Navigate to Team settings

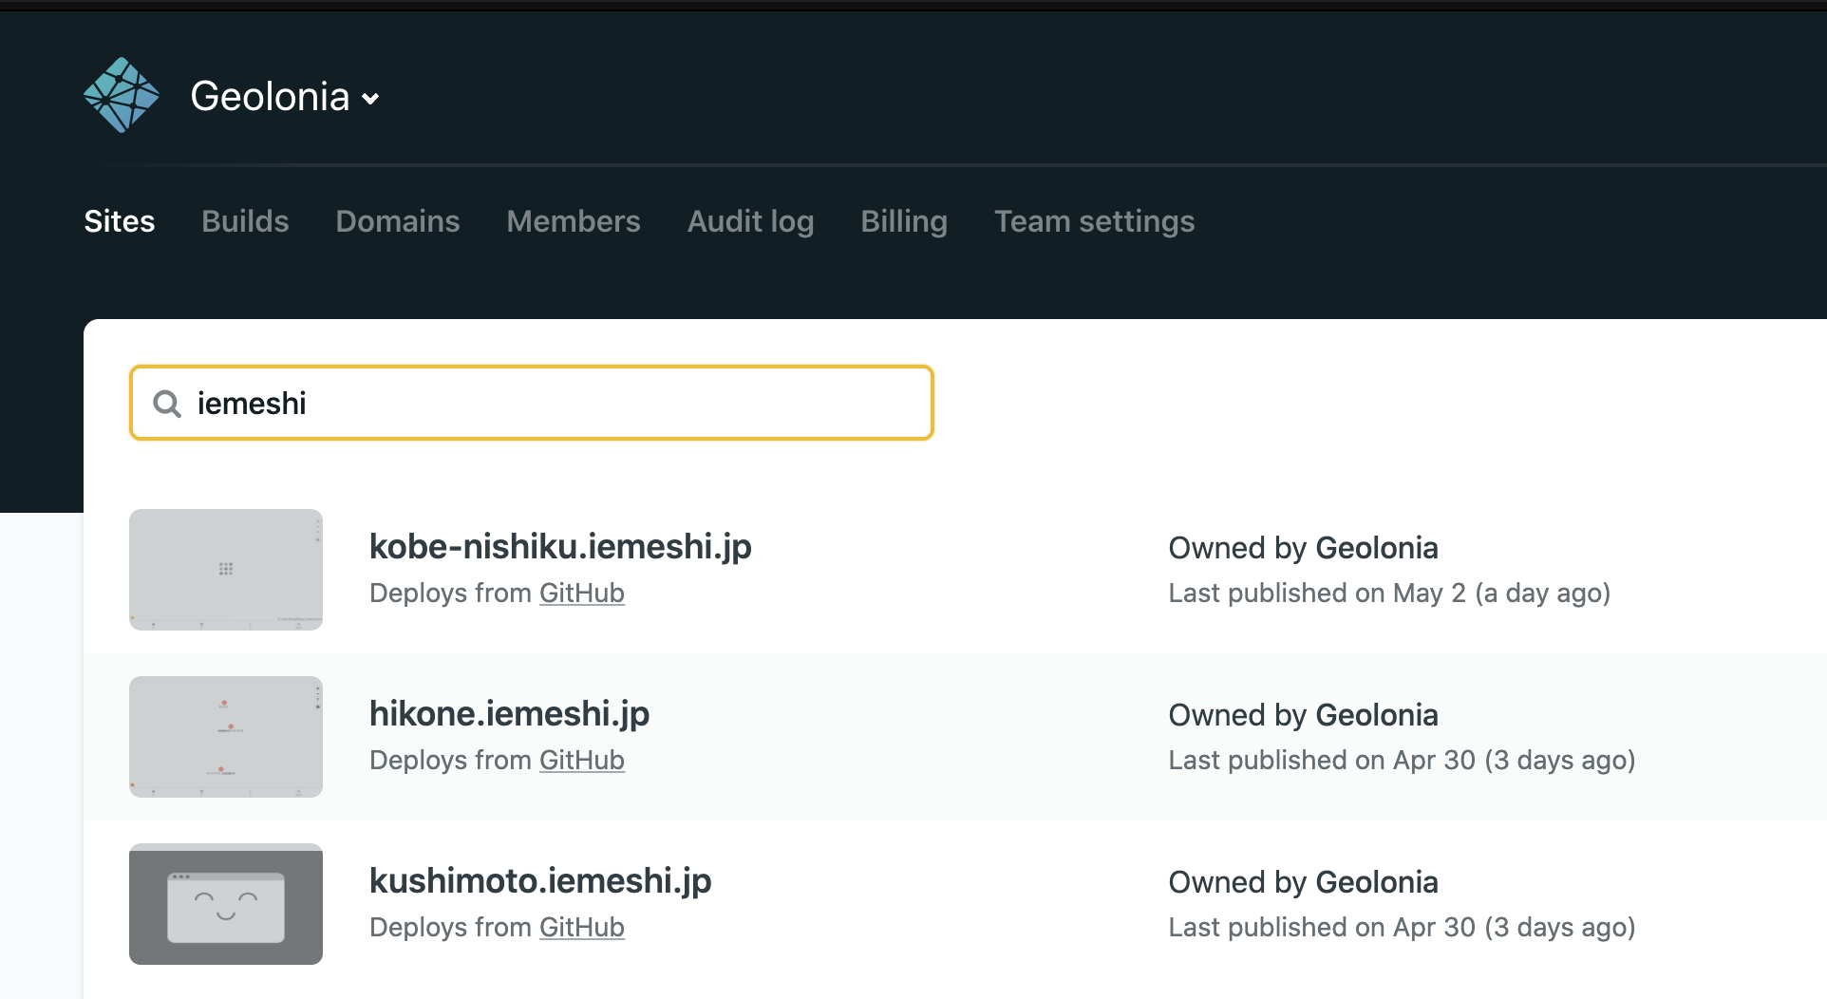[1094, 221]
